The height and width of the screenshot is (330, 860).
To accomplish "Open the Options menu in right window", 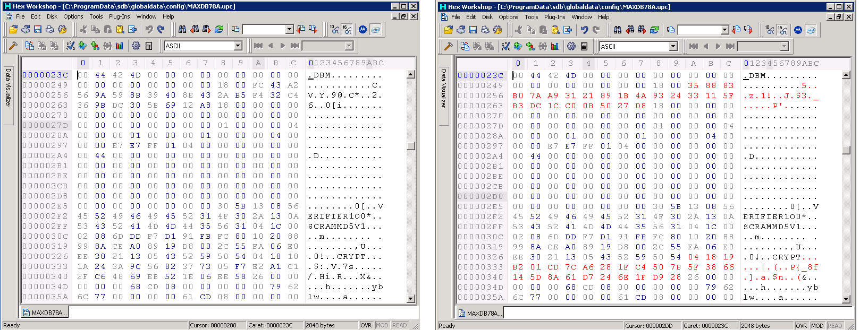I will click(x=509, y=17).
